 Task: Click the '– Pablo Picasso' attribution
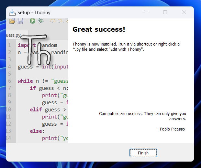pyautogui.click(x=171, y=129)
